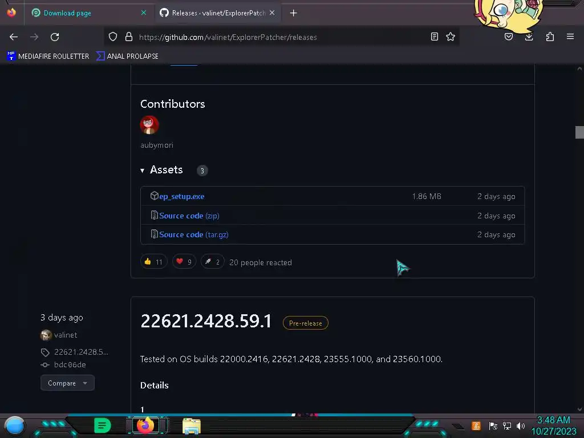Screen dimensions: 584x438
Task: Bookmark this page with the star icon
Action: pyautogui.click(x=451, y=36)
